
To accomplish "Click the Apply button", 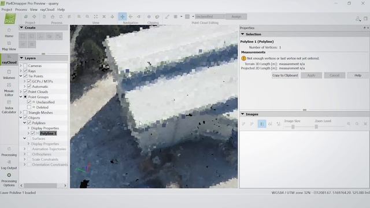I will [x=311, y=75].
